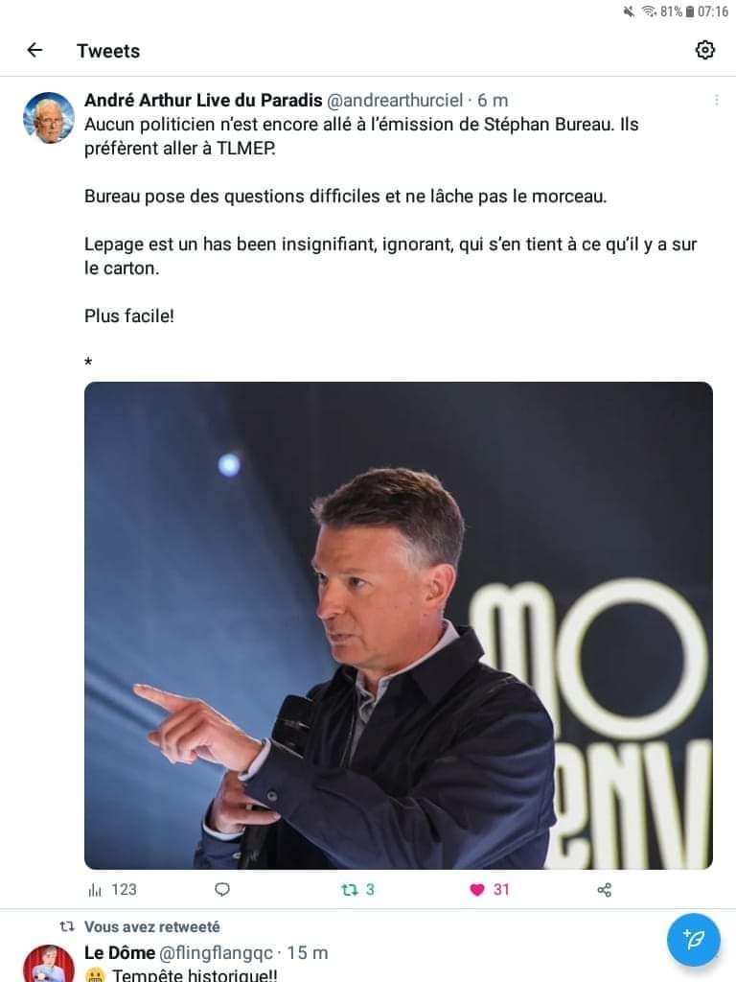Tap the Tweets header title

coord(108,51)
